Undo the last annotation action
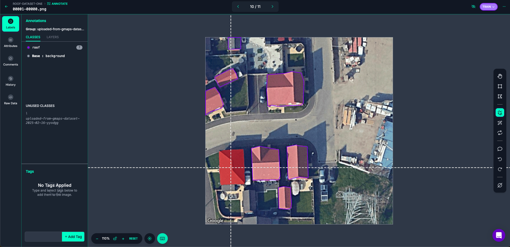 point(500,159)
